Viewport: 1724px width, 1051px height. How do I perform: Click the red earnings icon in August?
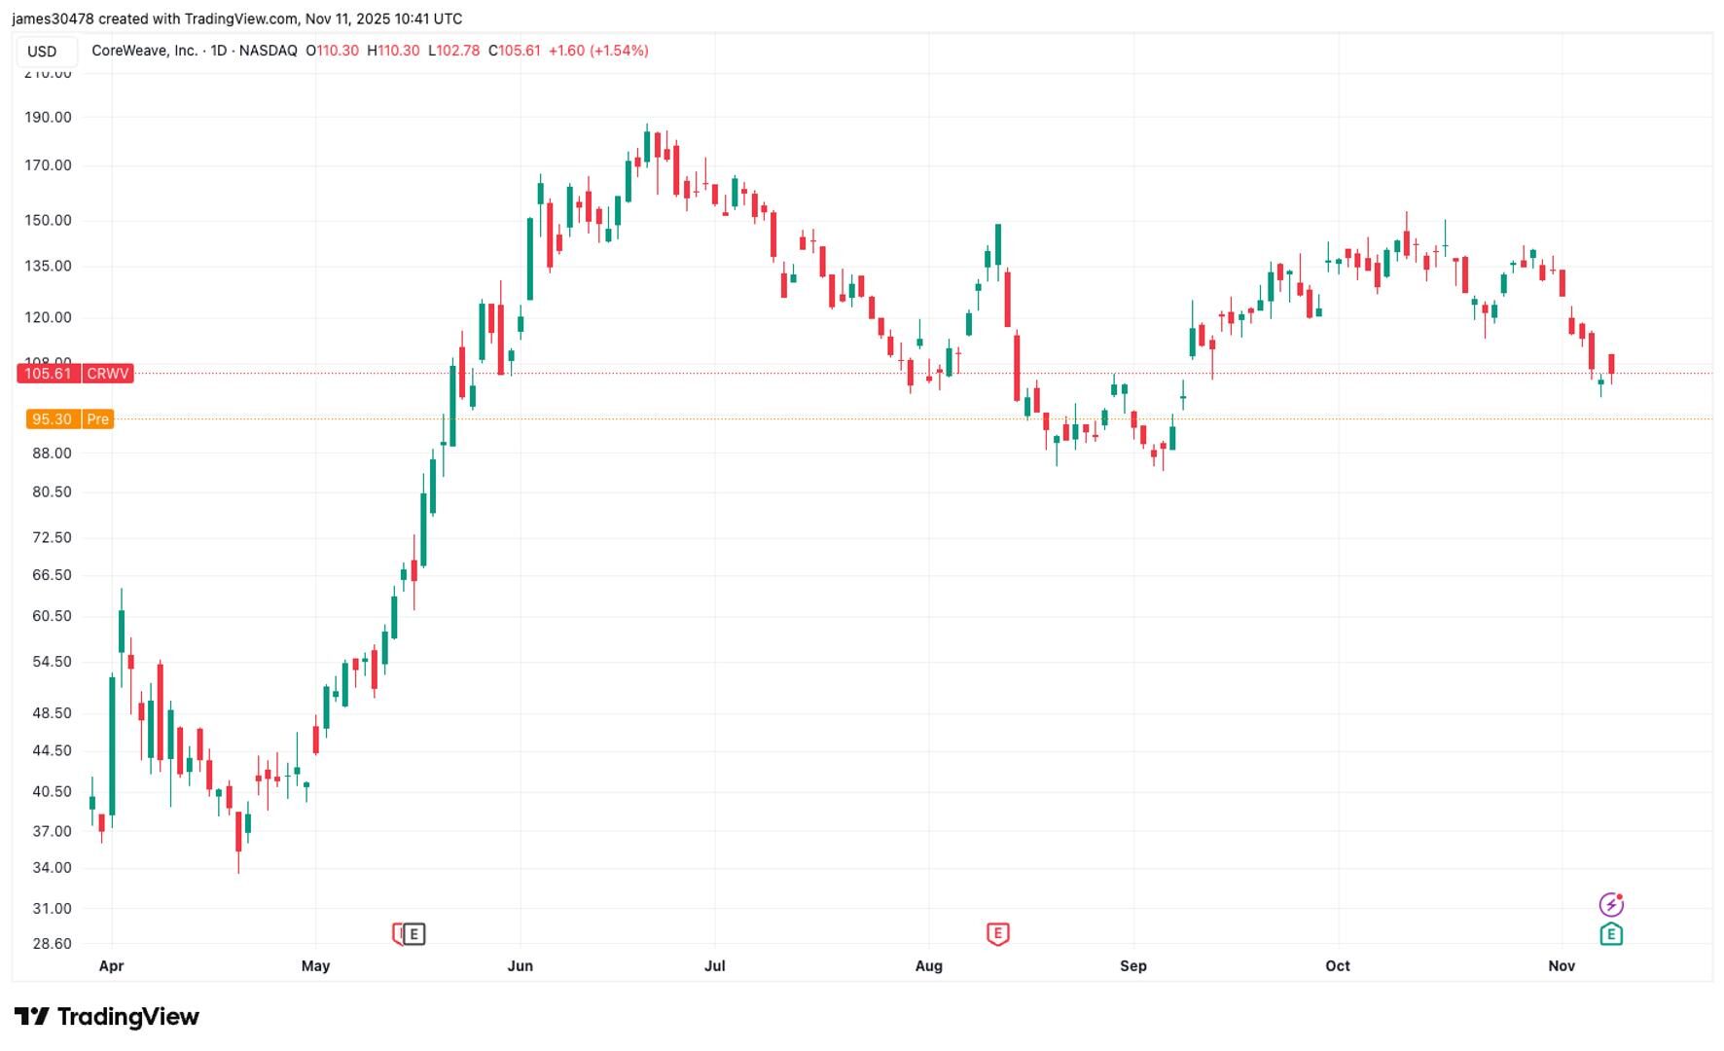tap(997, 934)
